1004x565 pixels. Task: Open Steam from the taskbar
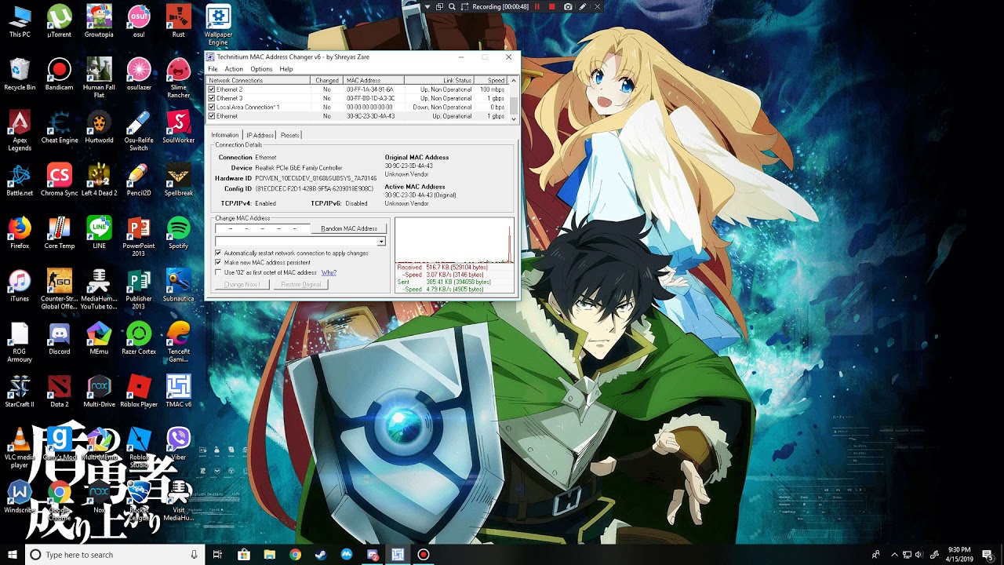pyautogui.click(x=321, y=555)
